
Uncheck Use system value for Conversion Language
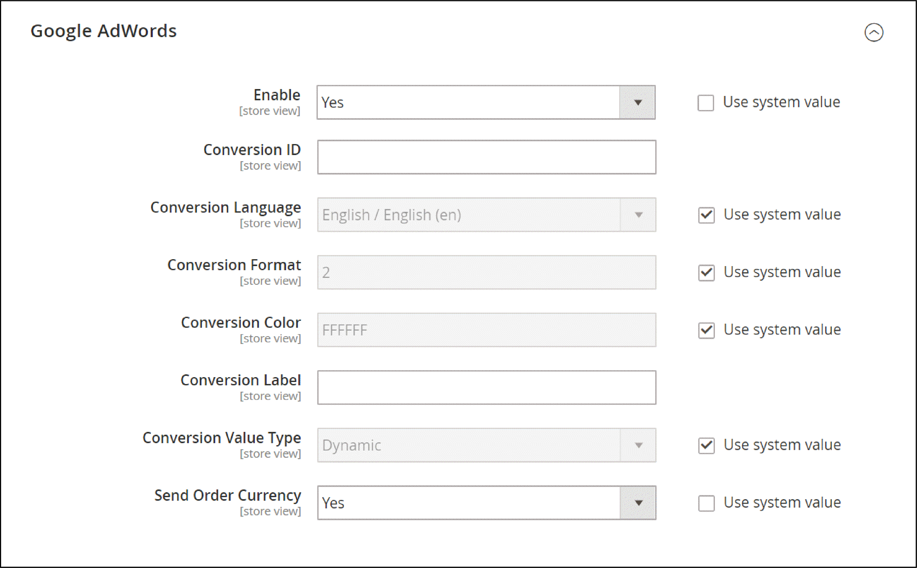pyautogui.click(x=706, y=215)
